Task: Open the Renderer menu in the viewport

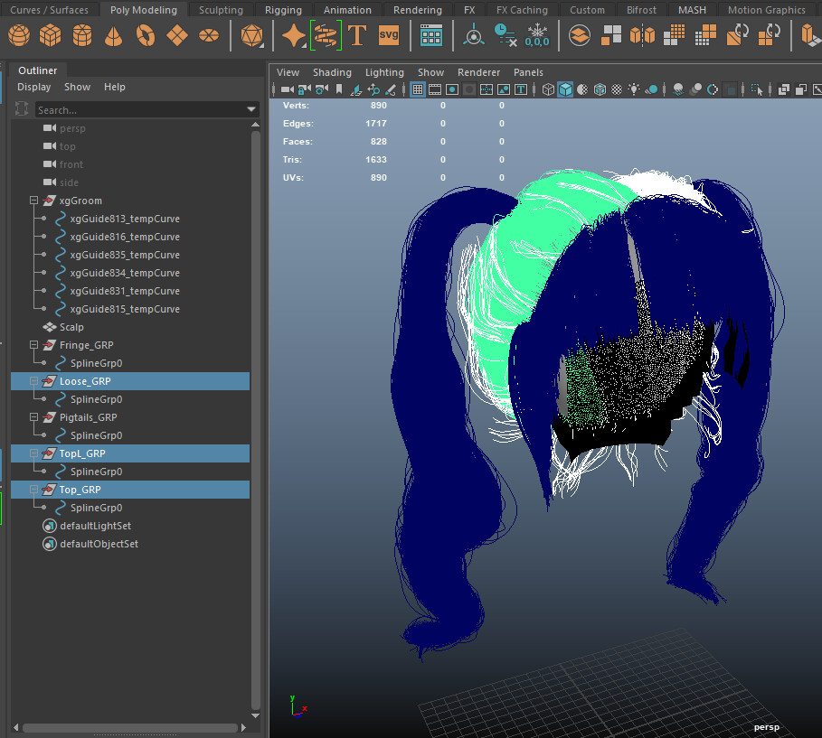Action: tap(478, 72)
